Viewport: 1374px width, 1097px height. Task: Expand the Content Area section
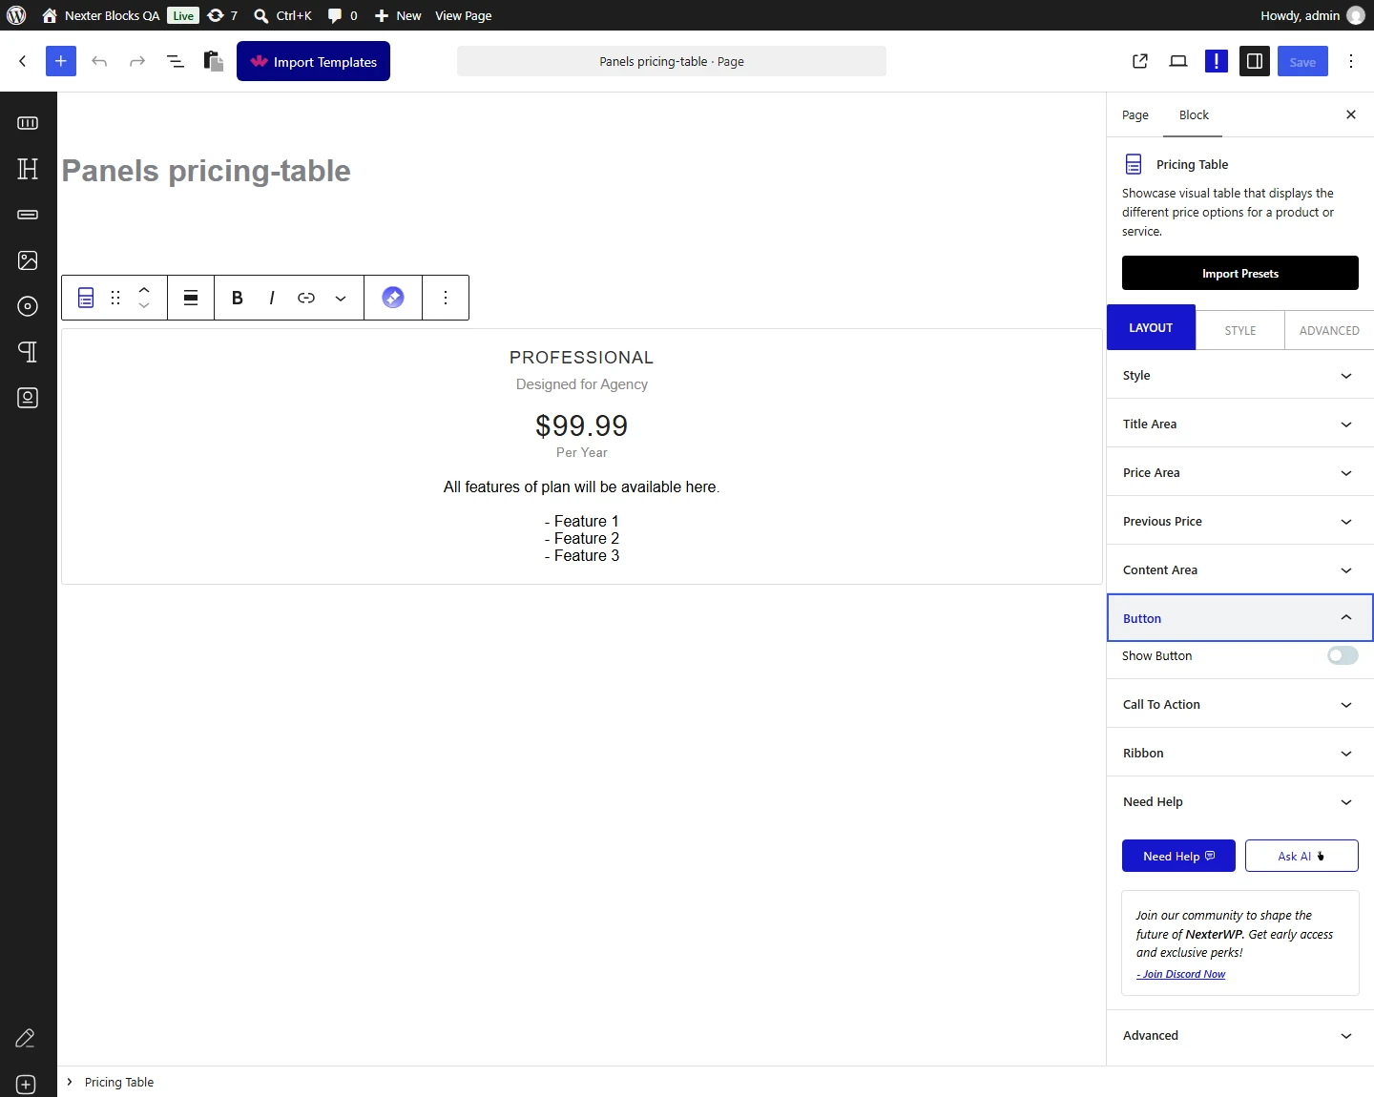coord(1240,569)
